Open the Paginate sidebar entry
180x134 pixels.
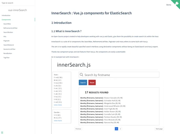(x=7, y=41)
